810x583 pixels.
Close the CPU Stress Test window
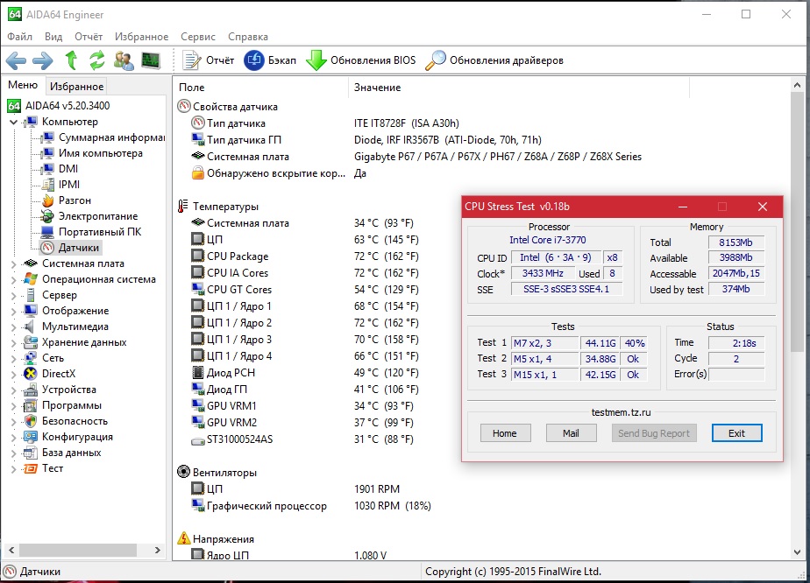coord(763,207)
